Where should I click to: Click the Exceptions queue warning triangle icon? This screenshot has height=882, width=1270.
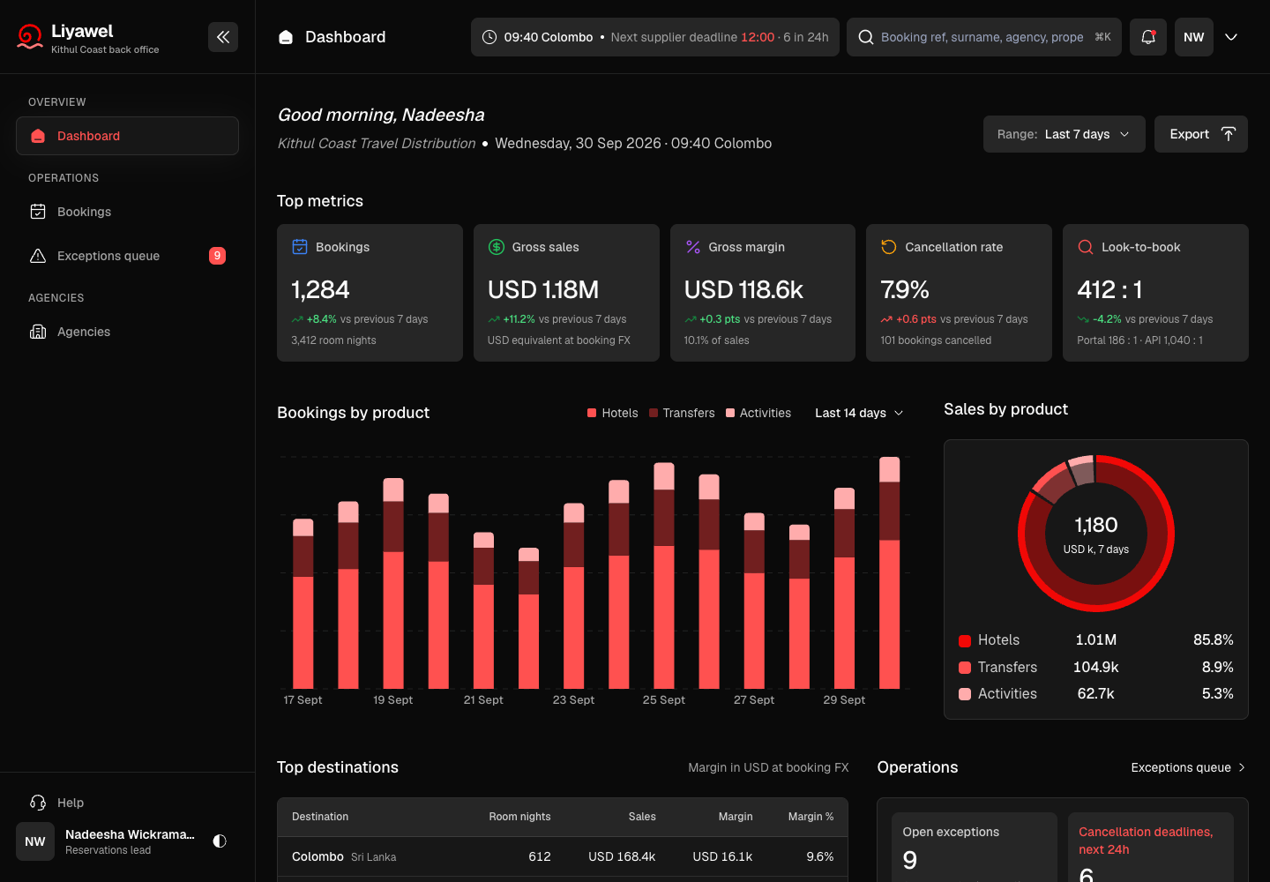tap(38, 256)
